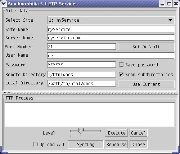This screenshot has height=154, width=180.
Task: Close window using title bar X icon
Action: point(176,4)
